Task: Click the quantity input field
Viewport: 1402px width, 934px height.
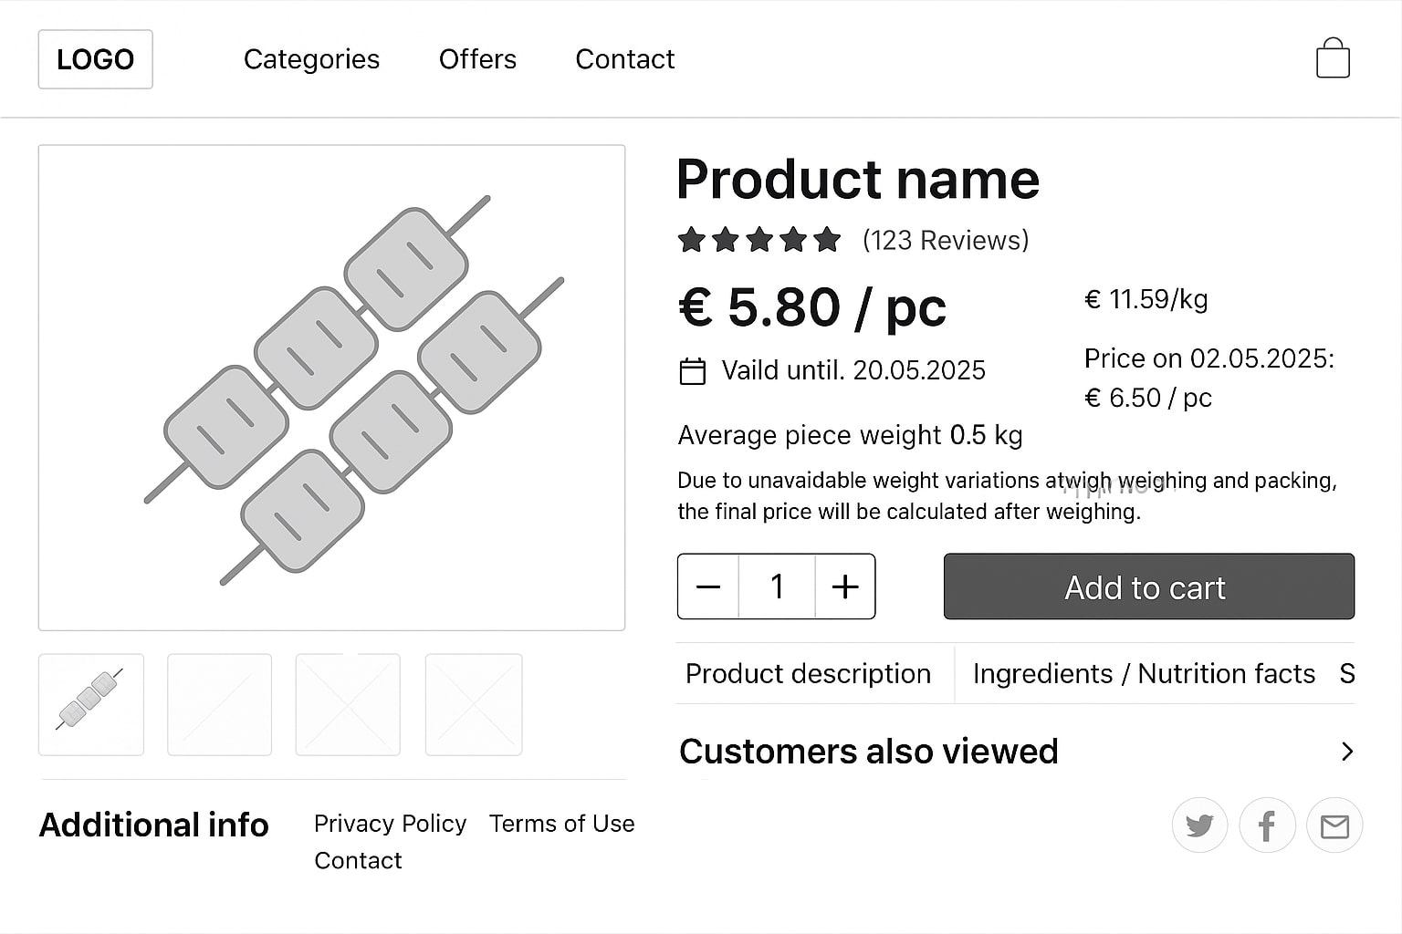Action: point(777,586)
